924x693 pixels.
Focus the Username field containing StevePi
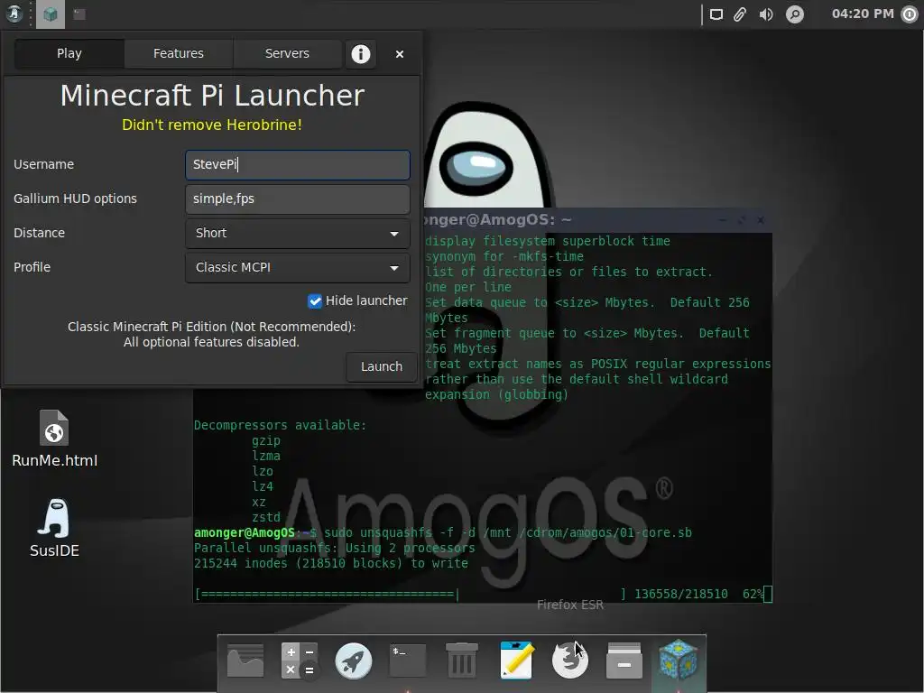[x=298, y=164]
